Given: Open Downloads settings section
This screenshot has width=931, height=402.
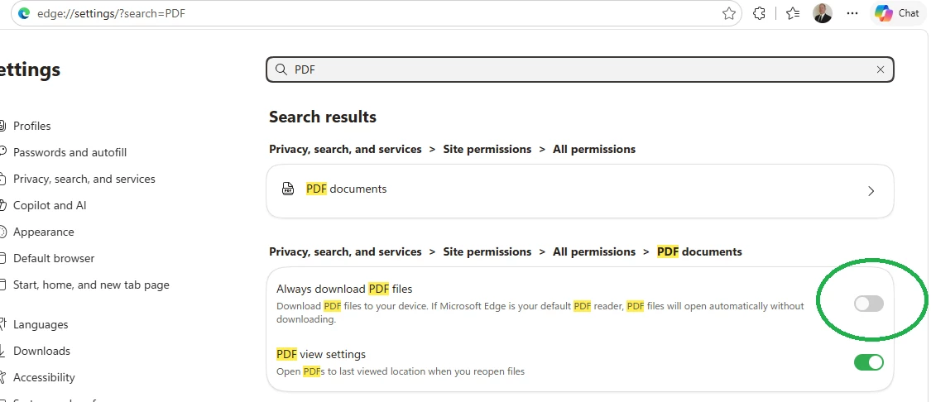Looking at the screenshot, I should (x=41, y=351).
